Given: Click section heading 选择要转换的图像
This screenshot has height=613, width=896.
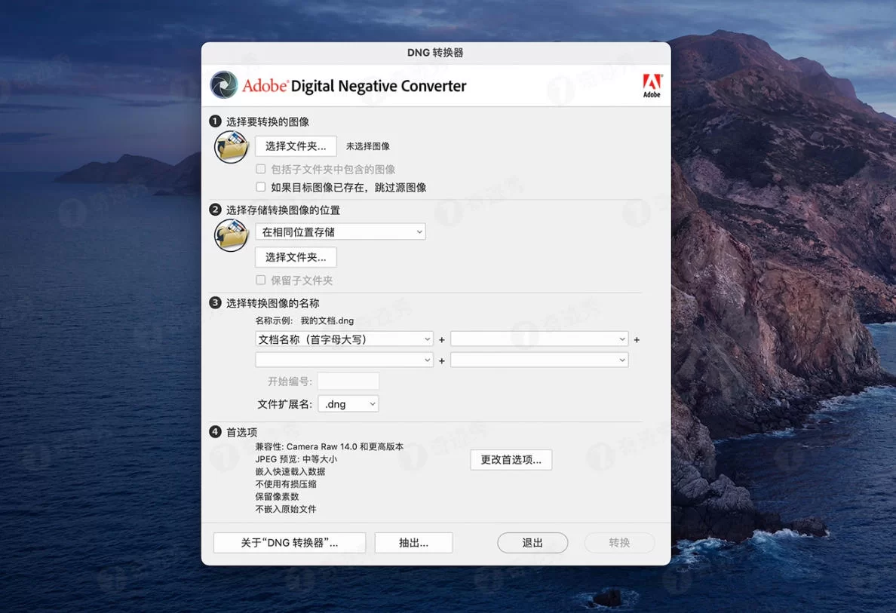Looking at the screenshot, I should [268, 121].
